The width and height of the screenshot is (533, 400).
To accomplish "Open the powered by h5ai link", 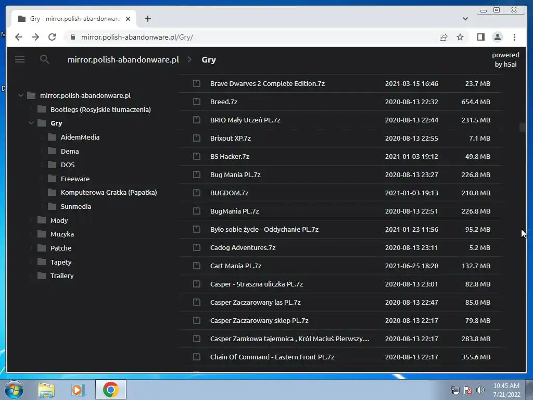I will (505, 59).
